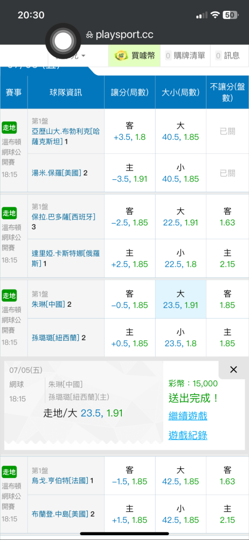Open the 購牌清單 tab
This screenshot has height=540, width=249.
coord(185,56)
